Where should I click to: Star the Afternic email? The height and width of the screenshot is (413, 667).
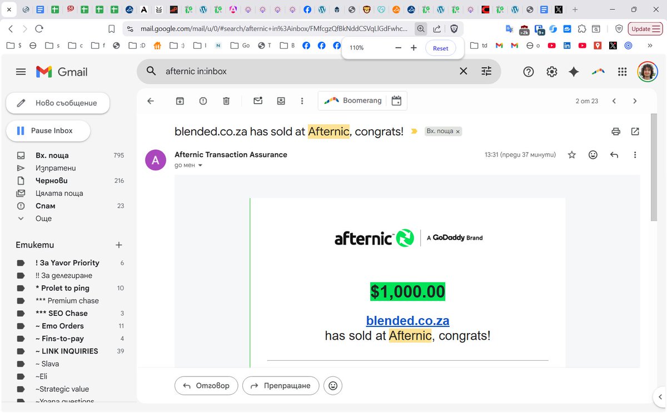click(572, 155)
